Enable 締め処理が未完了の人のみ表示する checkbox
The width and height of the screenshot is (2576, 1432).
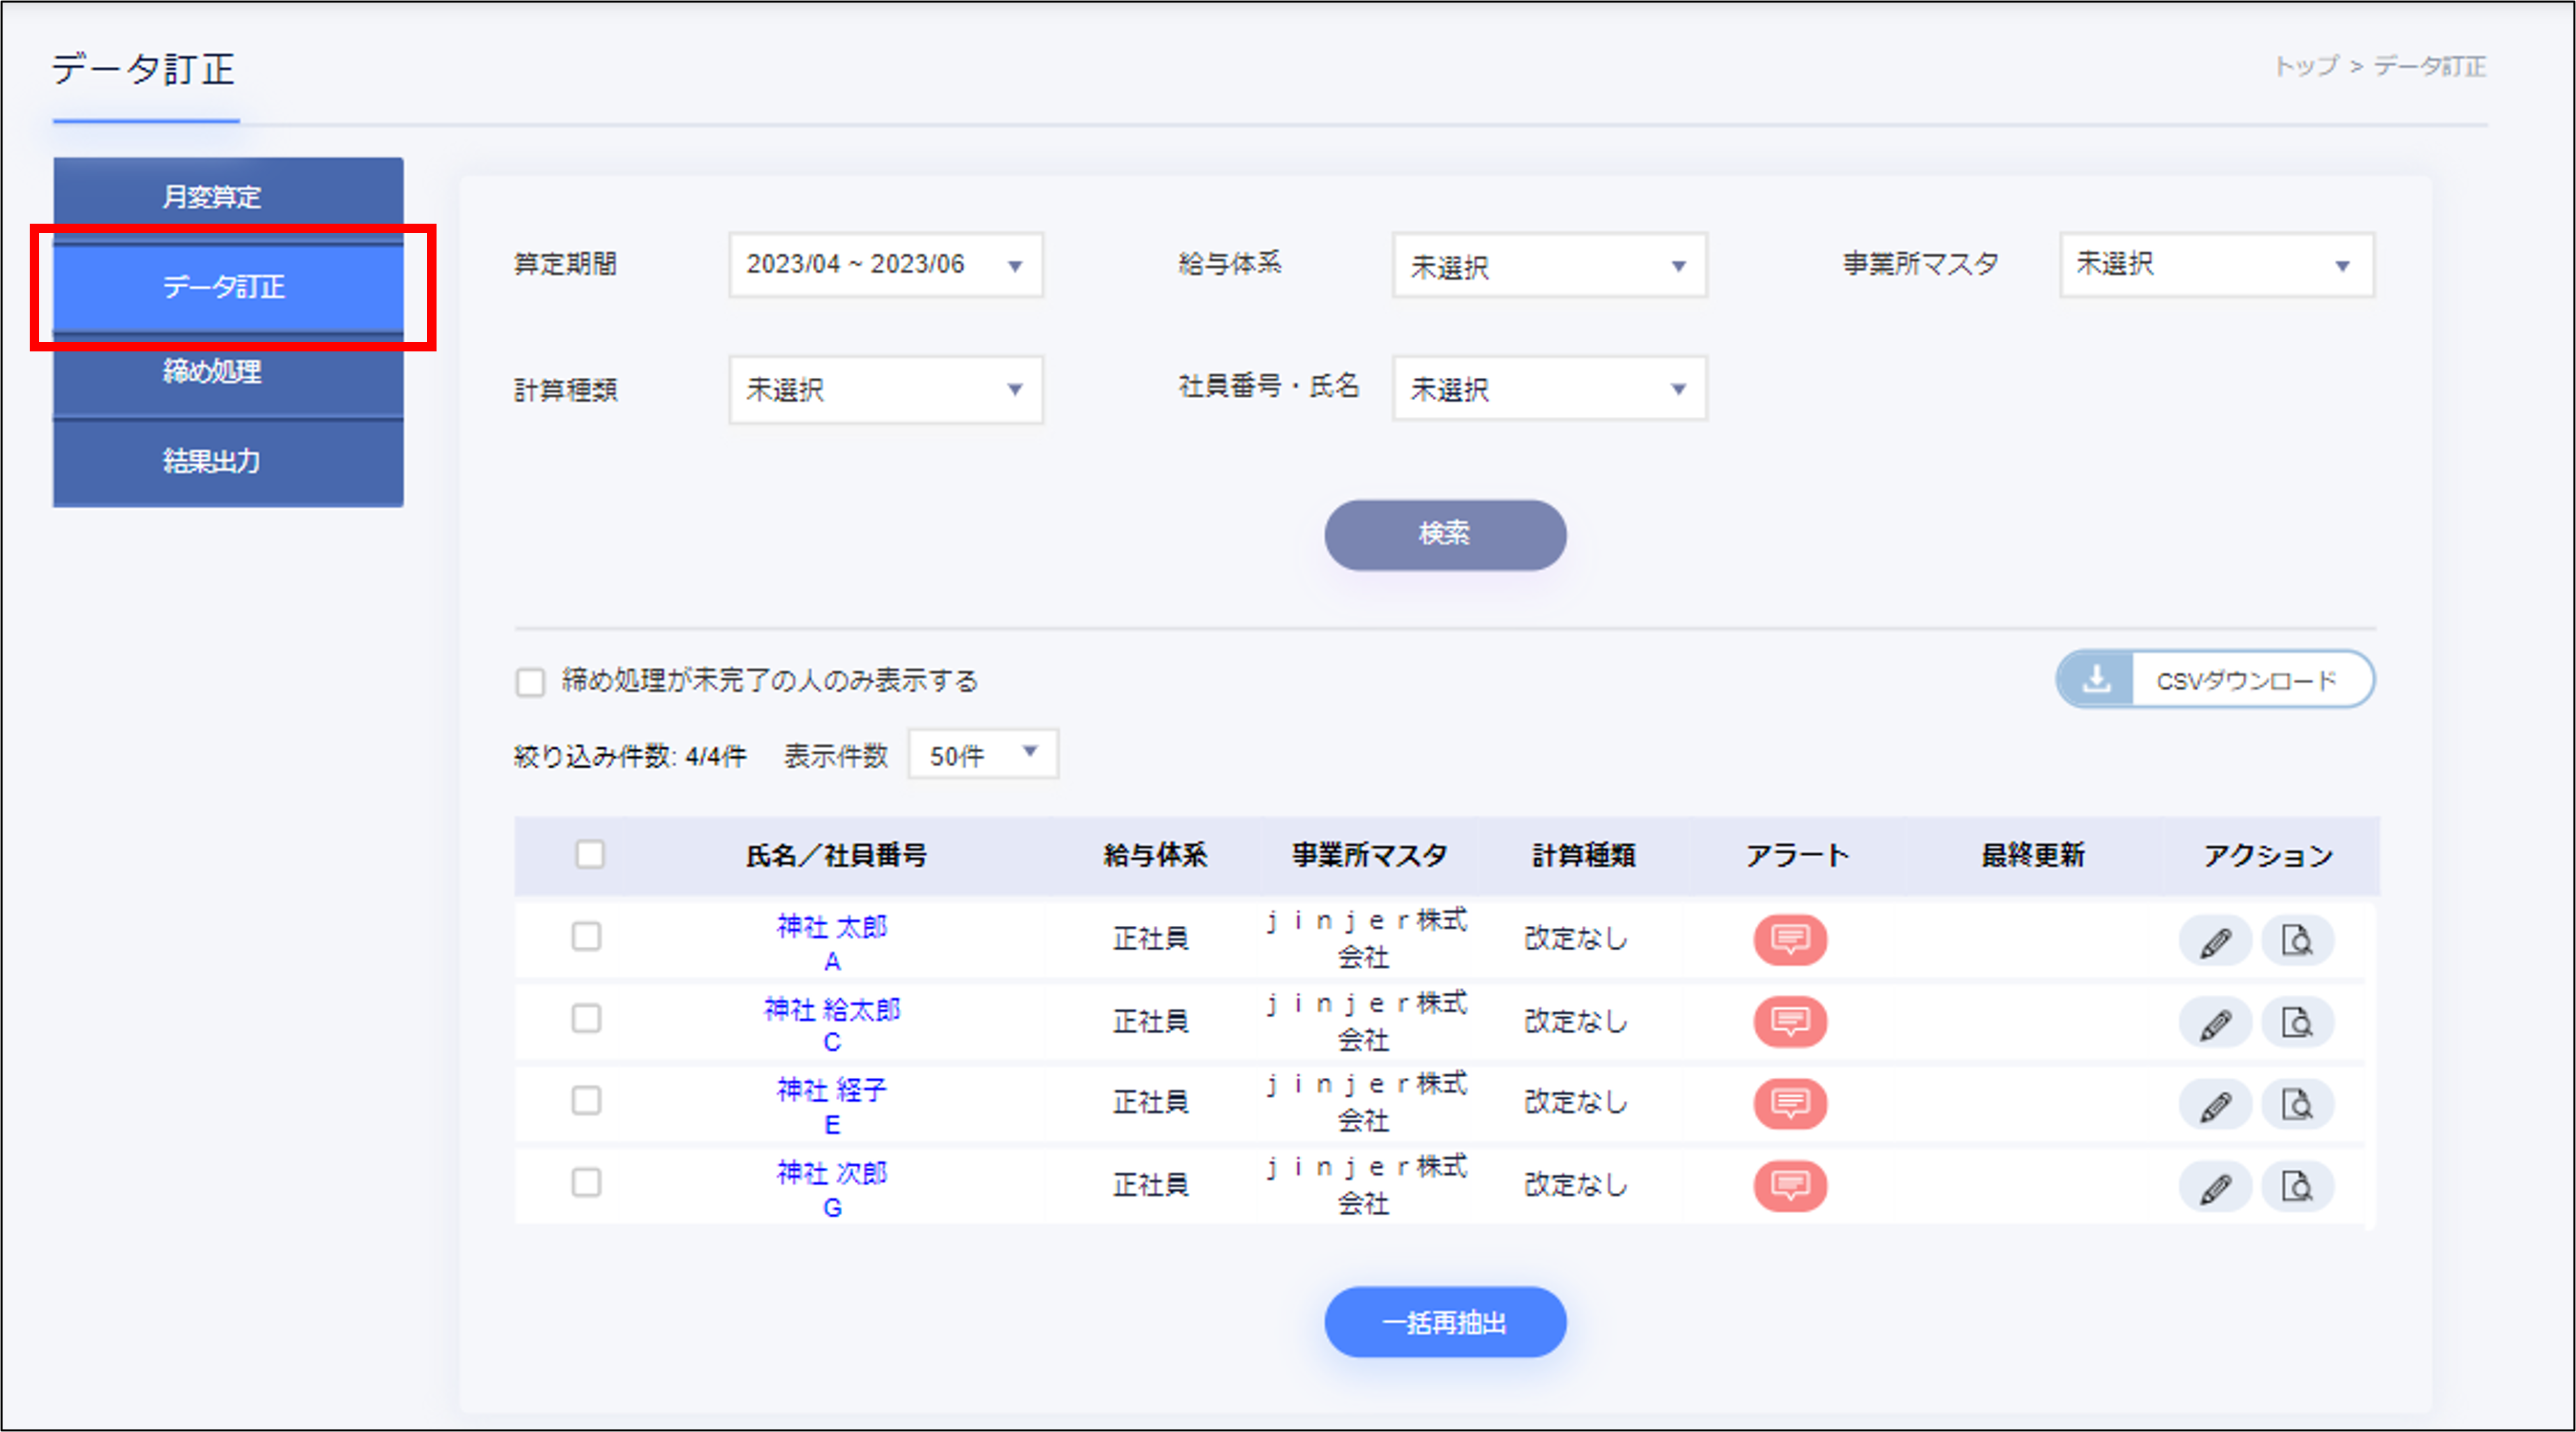click(x=530, y=682)
